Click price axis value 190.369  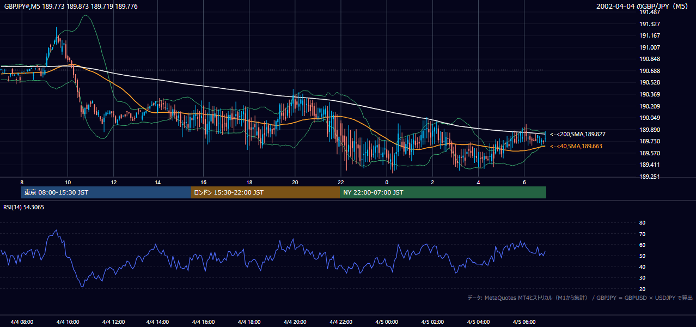point(650,94)
